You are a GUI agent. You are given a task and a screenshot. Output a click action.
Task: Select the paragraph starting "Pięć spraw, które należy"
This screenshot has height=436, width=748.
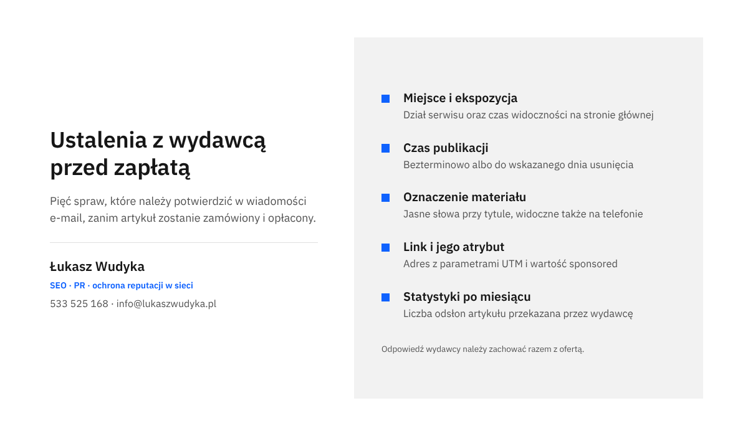click(x=183, y=210)
